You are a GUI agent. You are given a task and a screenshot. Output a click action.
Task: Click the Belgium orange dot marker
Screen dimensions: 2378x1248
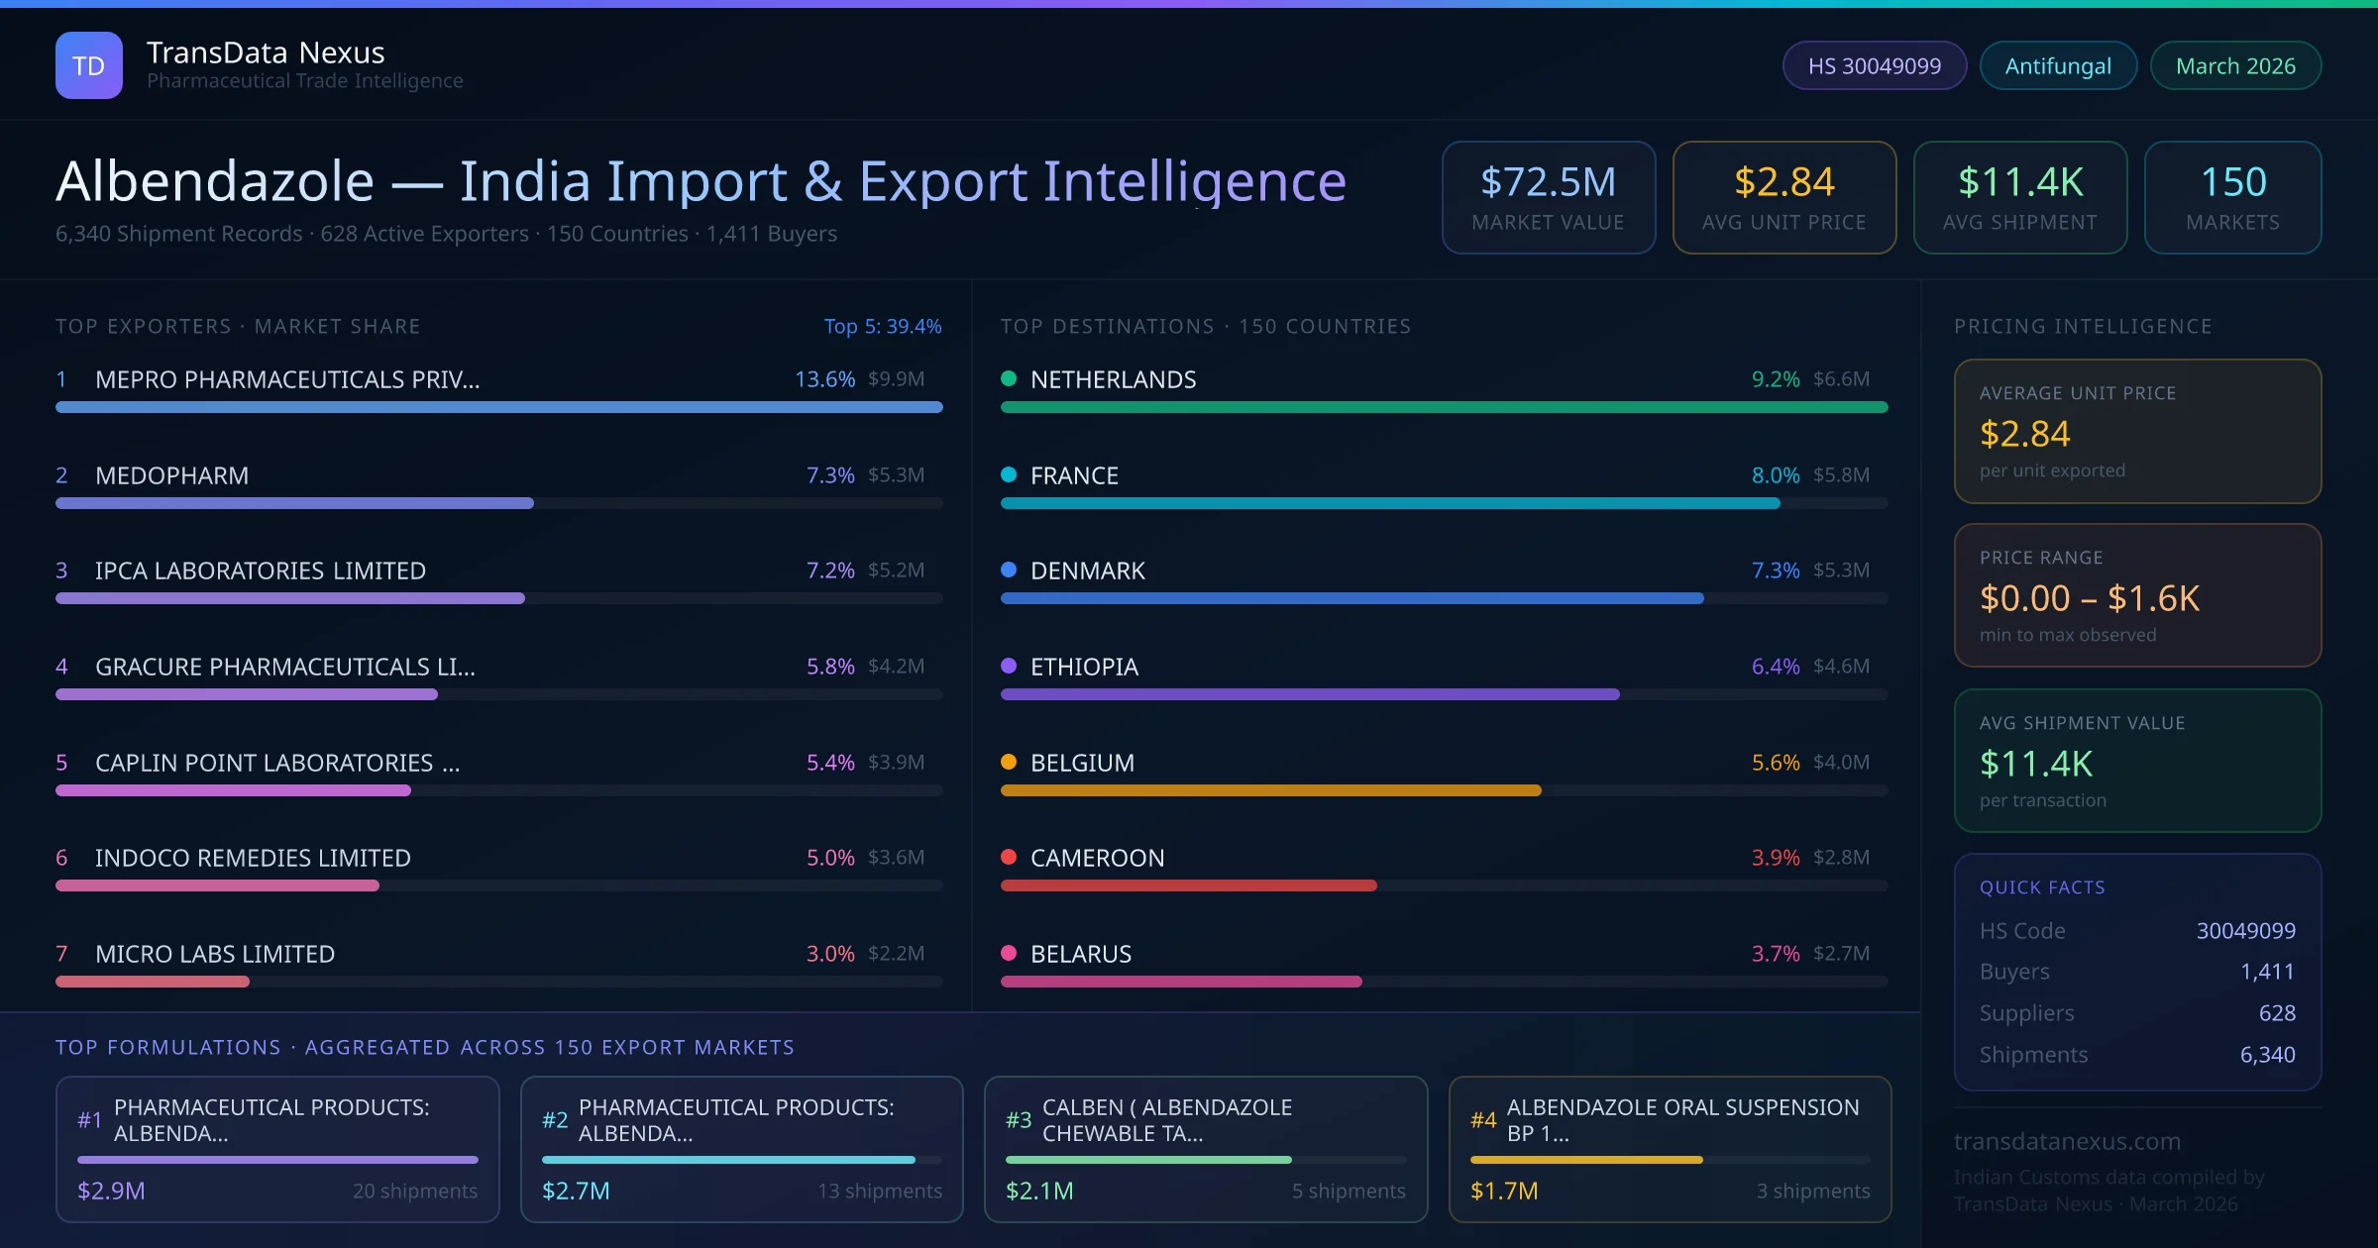click(1009, 762)
